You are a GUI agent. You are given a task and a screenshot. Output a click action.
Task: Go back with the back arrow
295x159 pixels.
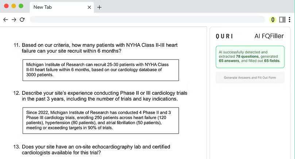[5, 20]
